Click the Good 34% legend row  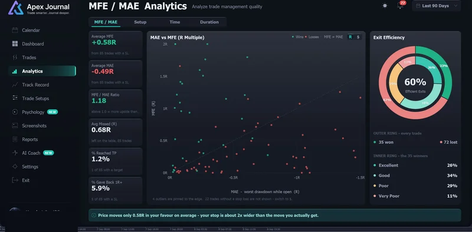(415, 175)
